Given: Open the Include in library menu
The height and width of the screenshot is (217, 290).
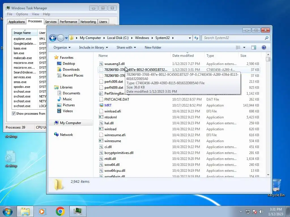Looking at the screenshot, I should tap(93, 47).
